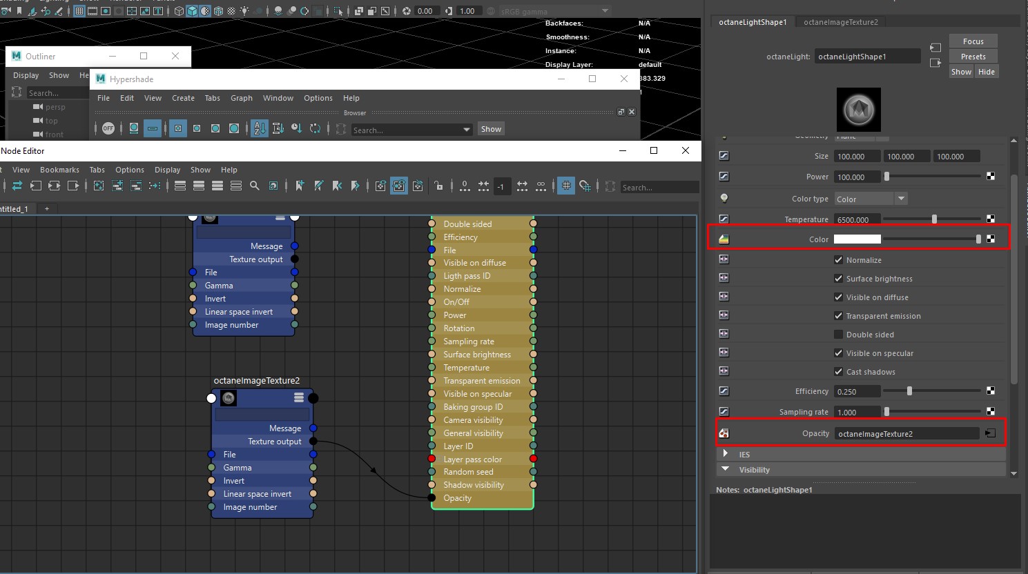Viewport: 1028px width, 574px height.
Task: Click the go-to-output-connection icon below octaneLight name
Action: (935, 63)
